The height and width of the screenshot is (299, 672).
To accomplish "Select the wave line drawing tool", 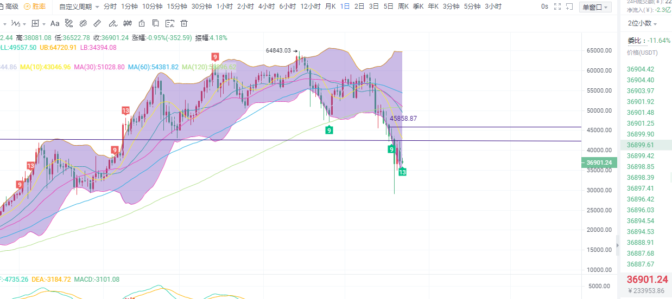I will (x=15, y=23).
